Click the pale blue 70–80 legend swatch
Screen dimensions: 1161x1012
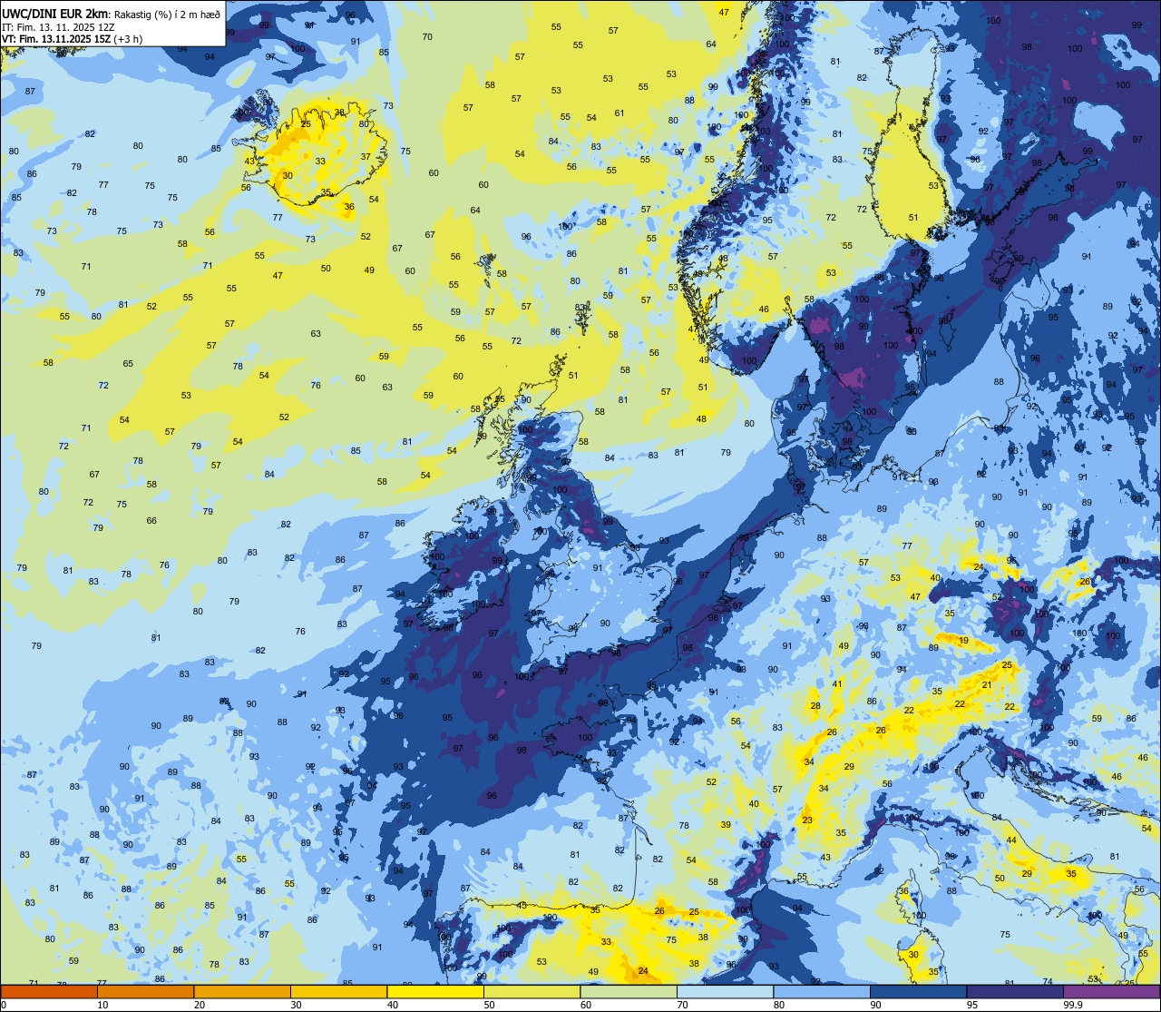[x=725, y=991]
